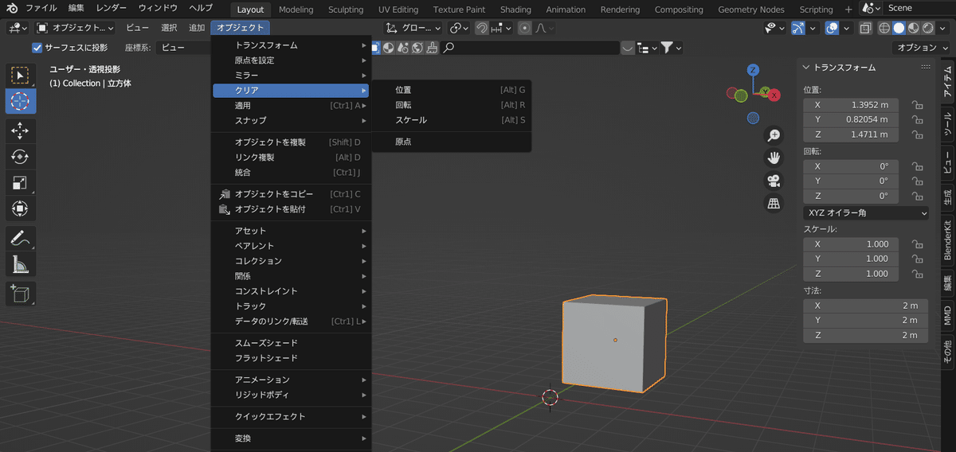Screen dimensions: 956x452
Task: Toggle lock for スケール Z value
Action: pyautogui.click(x=917, y=274)
